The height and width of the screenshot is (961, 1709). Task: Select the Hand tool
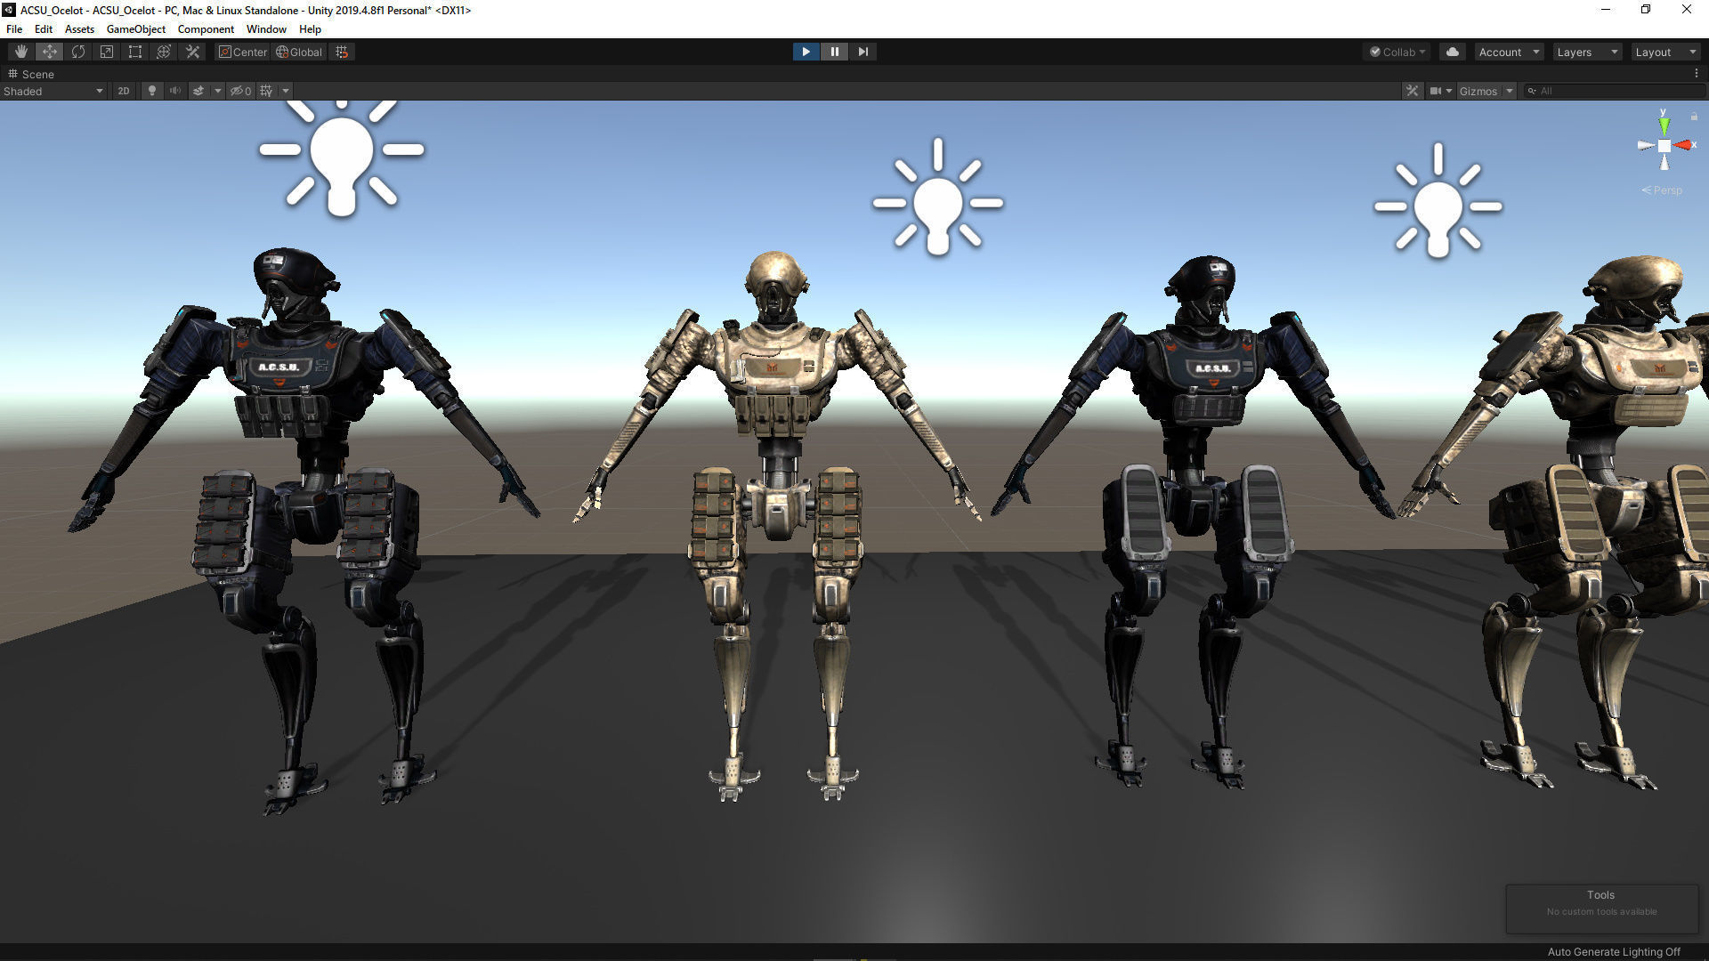click(x=20, y=52)
